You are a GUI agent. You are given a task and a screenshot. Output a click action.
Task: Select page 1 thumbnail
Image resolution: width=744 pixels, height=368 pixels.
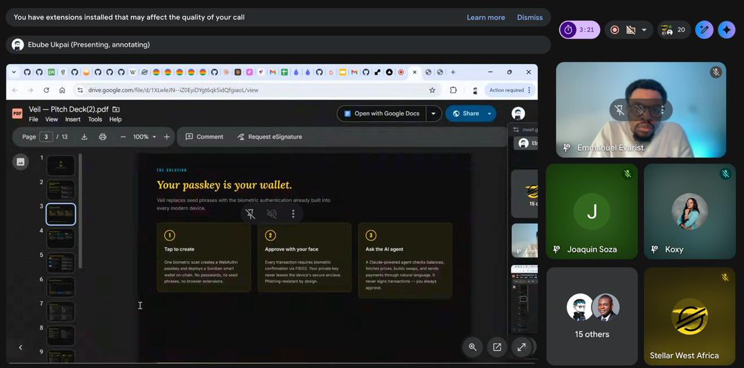point(61,165)
